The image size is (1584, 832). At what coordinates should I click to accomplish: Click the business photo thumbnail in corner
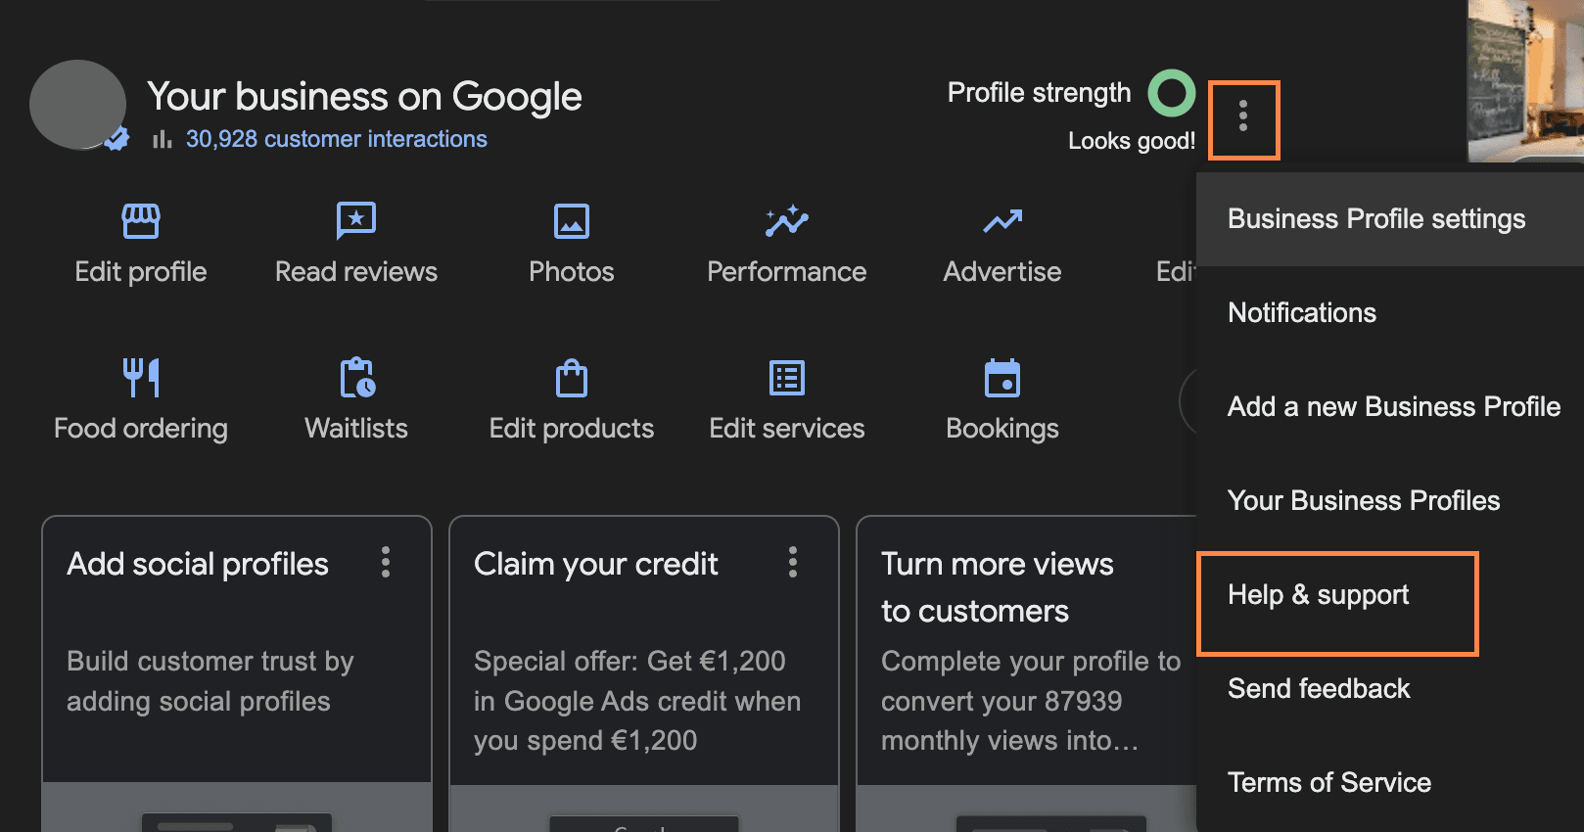pos(1525,80)
